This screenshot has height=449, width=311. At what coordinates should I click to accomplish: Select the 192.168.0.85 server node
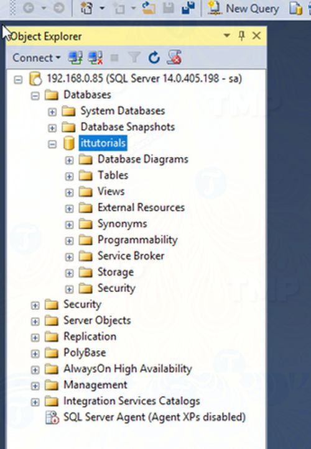pyautogui.click(x=144, y=78)
